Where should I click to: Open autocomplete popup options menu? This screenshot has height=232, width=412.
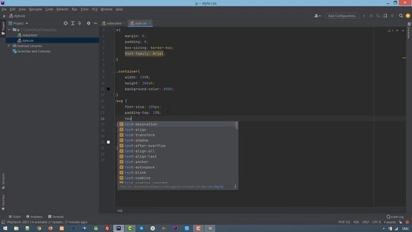(235, 186)
